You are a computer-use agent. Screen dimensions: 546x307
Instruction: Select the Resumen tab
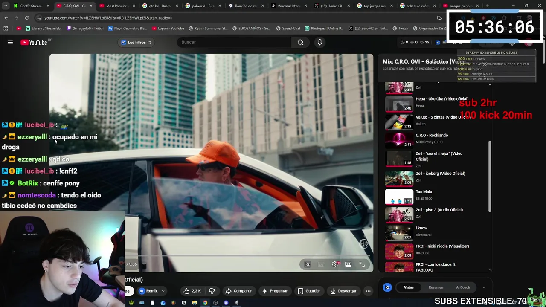click(436, 287)
